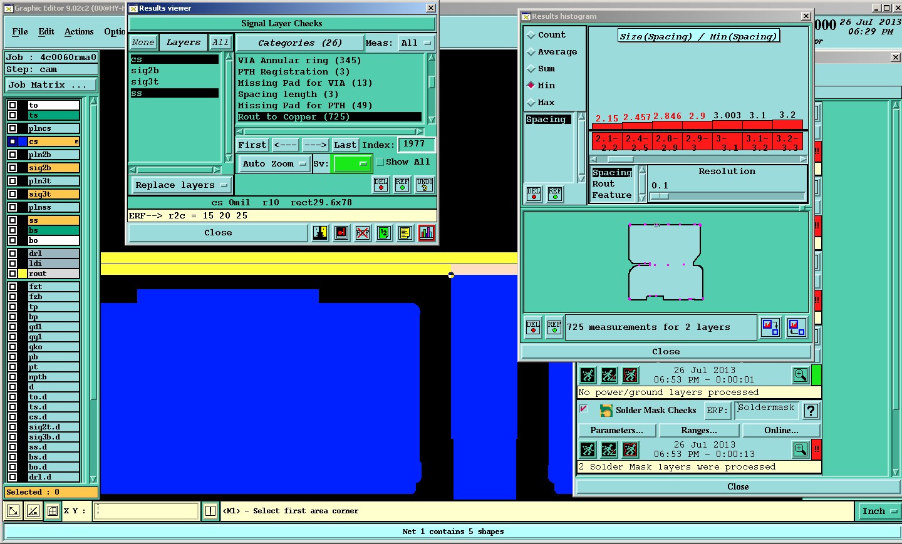Screen dimensions: 902x544
Task: Click REF icon beside measurements text
Action: [x=554, y=327]
